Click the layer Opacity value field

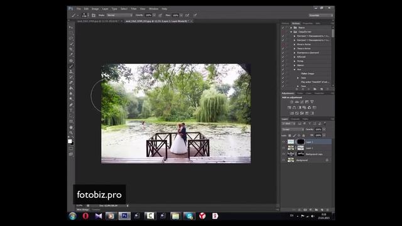tap(318, 129)
